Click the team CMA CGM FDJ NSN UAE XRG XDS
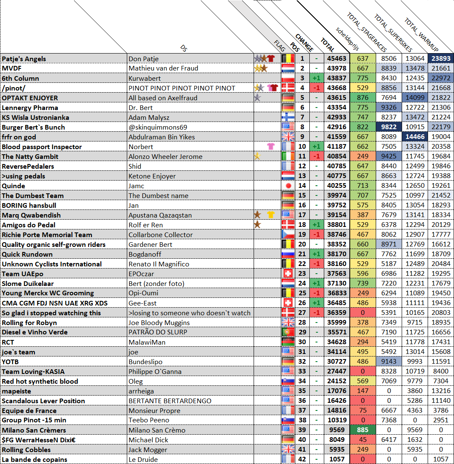The image size is (454, 464). pos(54,303)
